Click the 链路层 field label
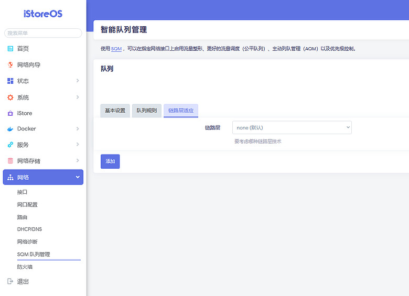Viewport: 409px width, 296px height. coord(212,128)
